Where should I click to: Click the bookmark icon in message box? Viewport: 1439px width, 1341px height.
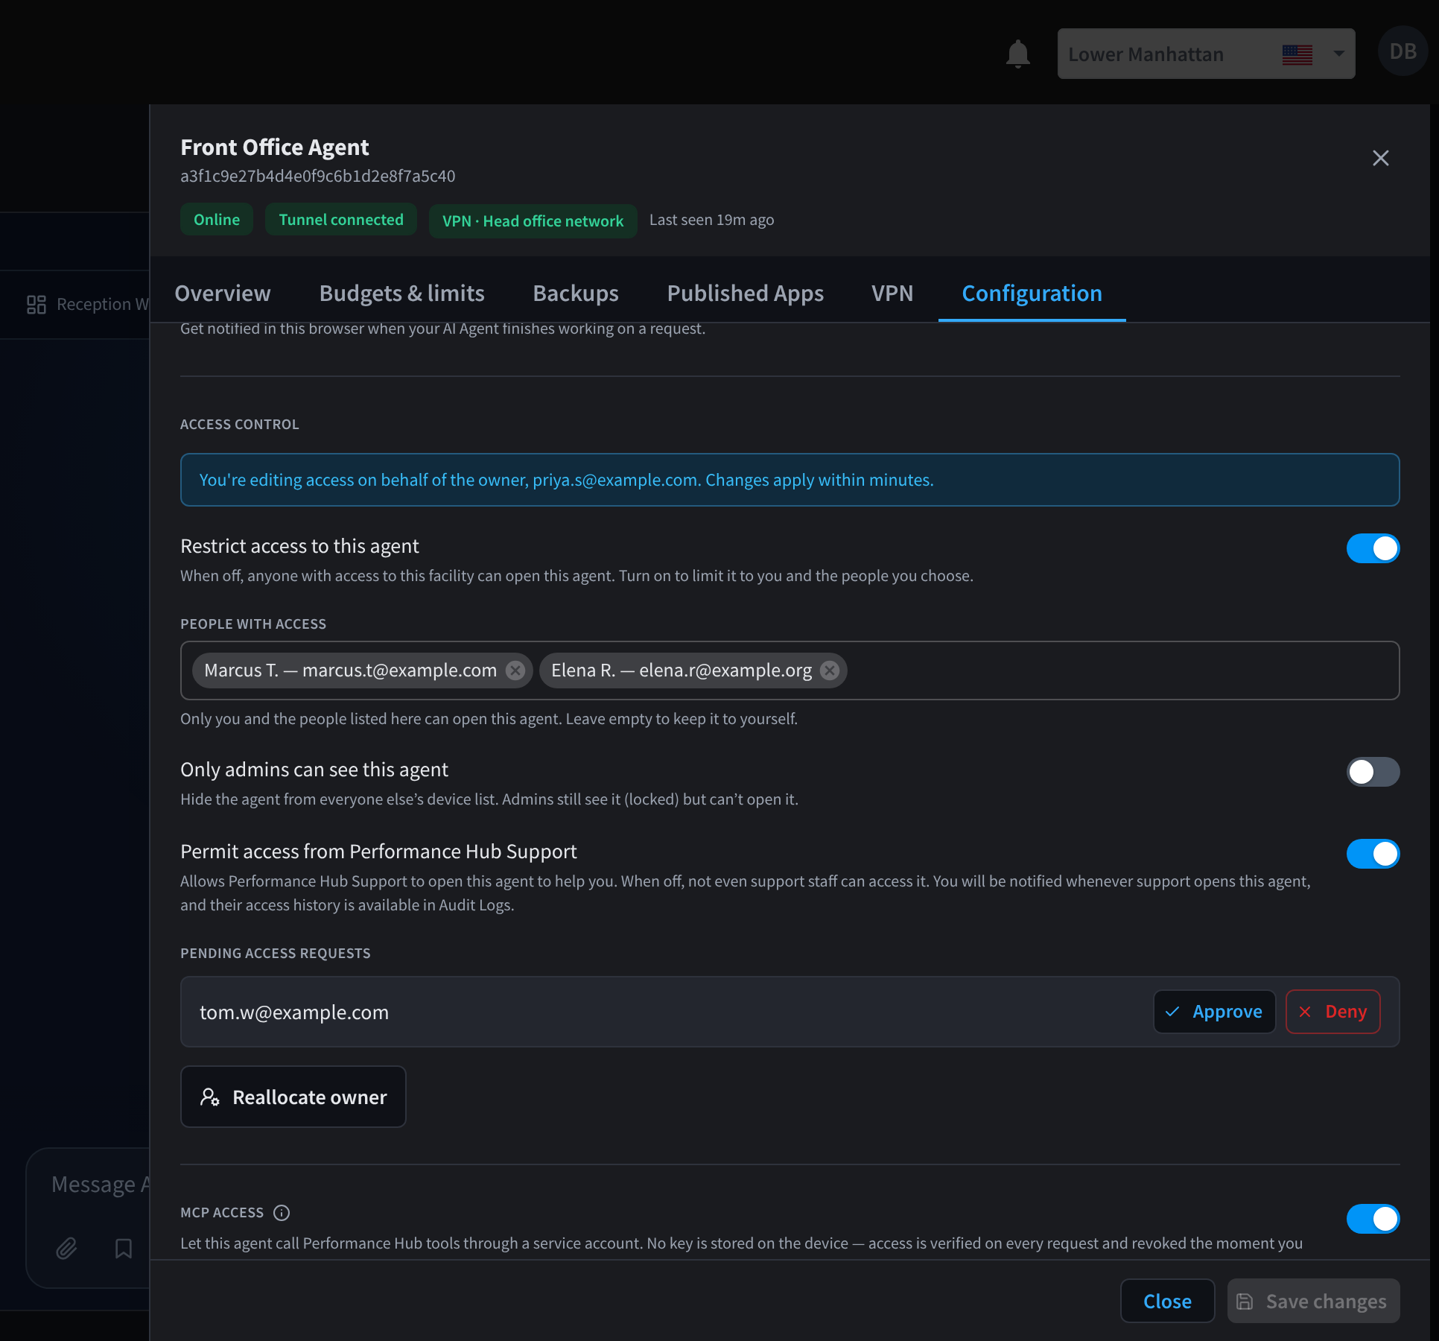[124, 1249]
